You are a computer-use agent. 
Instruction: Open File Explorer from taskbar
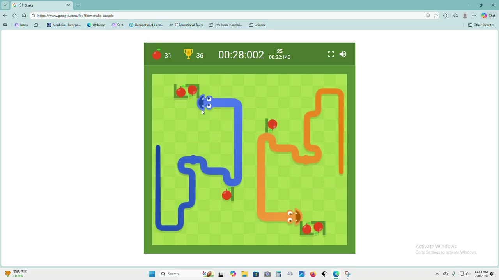point(244,274)
